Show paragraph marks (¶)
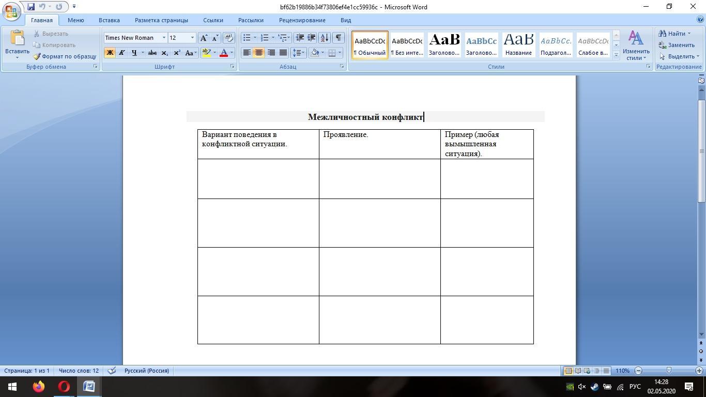This screenshot has height=397, width=706. pos(338,38)
